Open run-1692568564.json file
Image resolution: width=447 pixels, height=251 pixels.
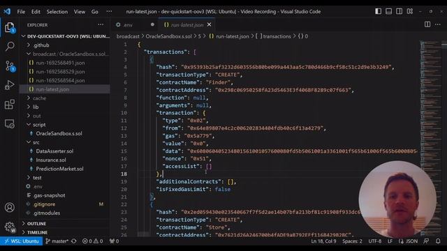tap(66, 81)
